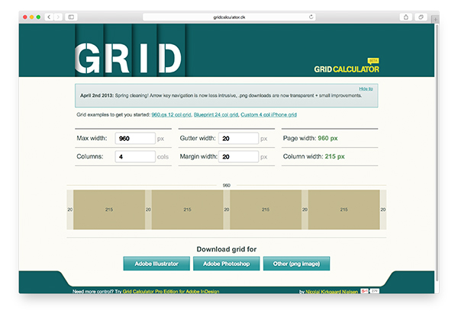Click the yellow BETA badge

(x=373, y=61)
